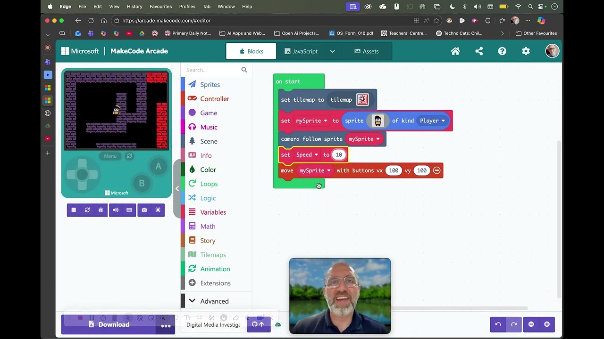This screenshot has width=604, height=339.
Task: Open the sprite image editor
Action: pyautogui.click(x=377, y=121)
